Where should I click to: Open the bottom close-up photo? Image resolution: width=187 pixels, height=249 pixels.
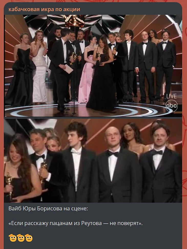pyautogui.click(x=93, y=161)
